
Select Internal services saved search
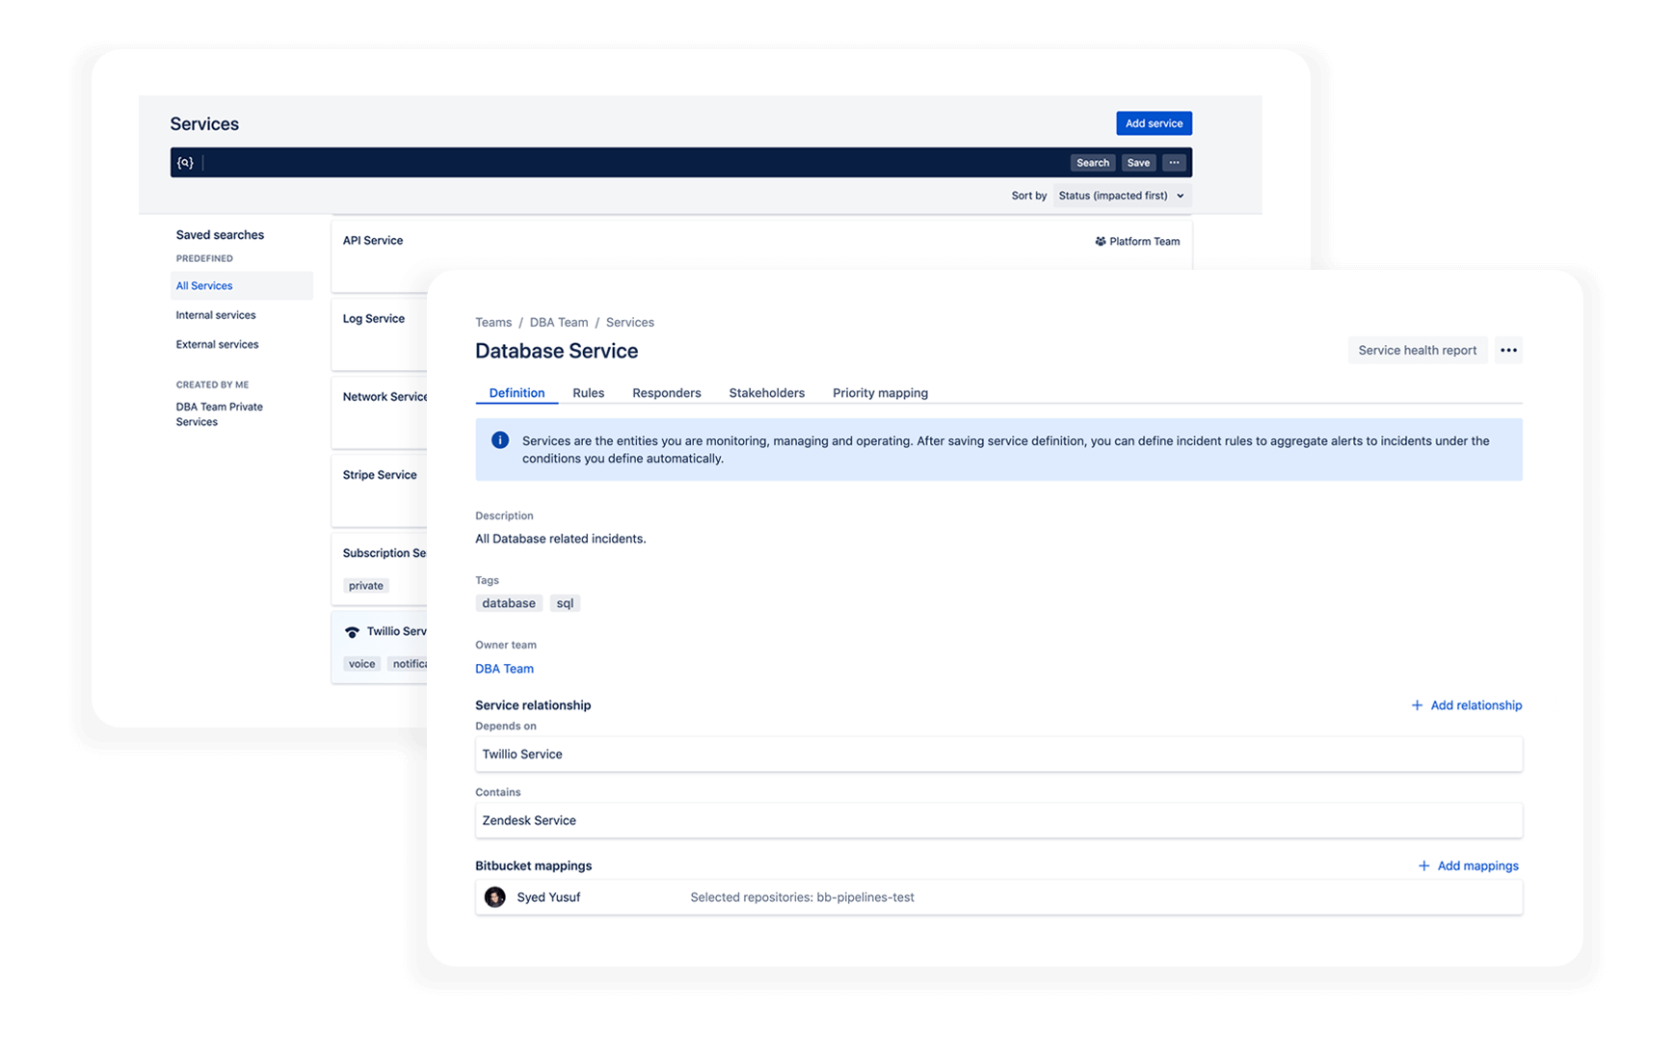(x=215, y=314)
